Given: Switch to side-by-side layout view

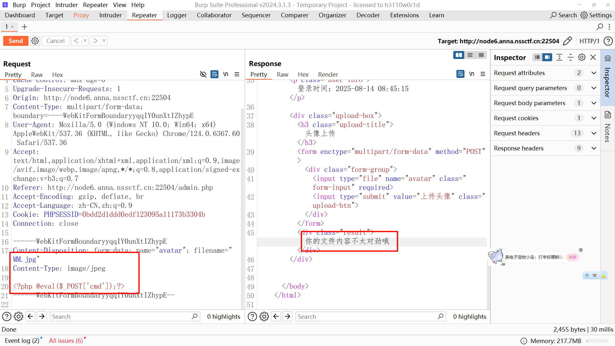Looking at the screenshot, I should coord(459,55).
